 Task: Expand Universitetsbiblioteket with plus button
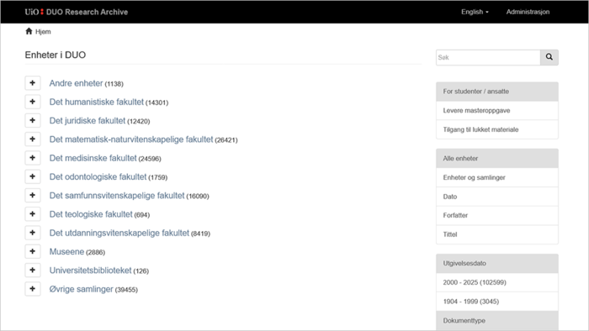coord(33,271)
